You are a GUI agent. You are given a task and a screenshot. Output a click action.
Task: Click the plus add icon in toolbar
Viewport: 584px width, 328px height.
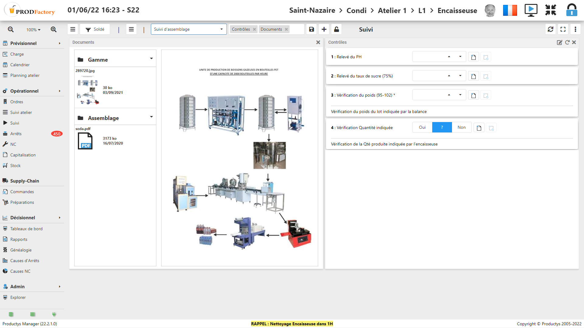click(324, 29)
